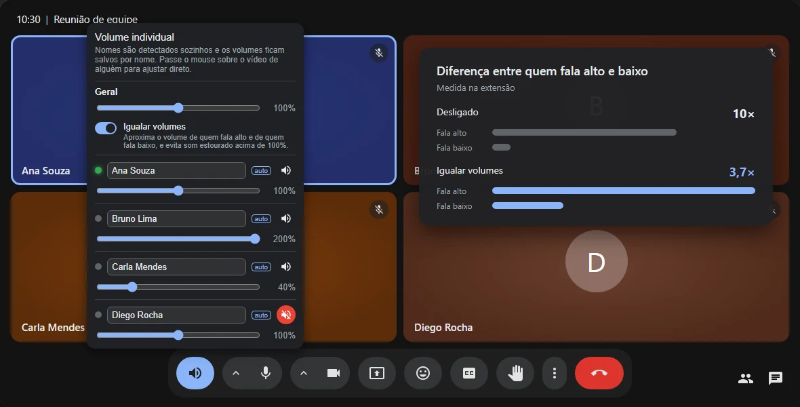Click Carla Mendes' 40% value
This screenshot has width=800, height=407.
point(287,287)
